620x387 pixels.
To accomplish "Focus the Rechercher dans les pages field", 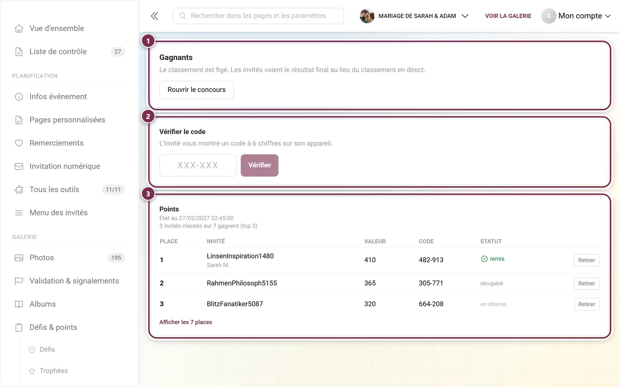I will tap(258, 16).
